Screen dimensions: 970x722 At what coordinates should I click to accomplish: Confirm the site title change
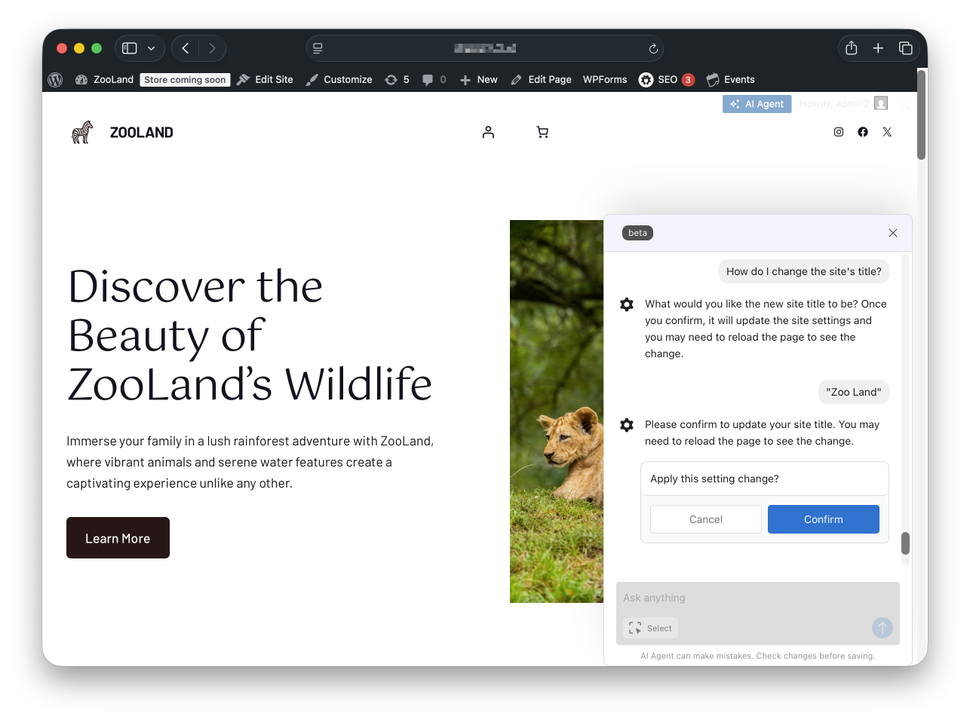823,519
